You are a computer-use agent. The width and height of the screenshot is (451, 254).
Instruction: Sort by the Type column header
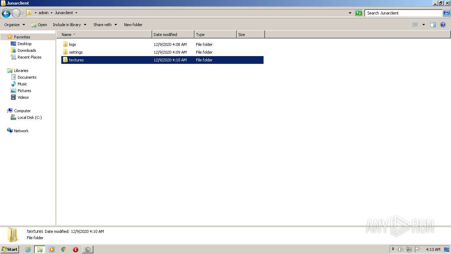coord(215,35)
